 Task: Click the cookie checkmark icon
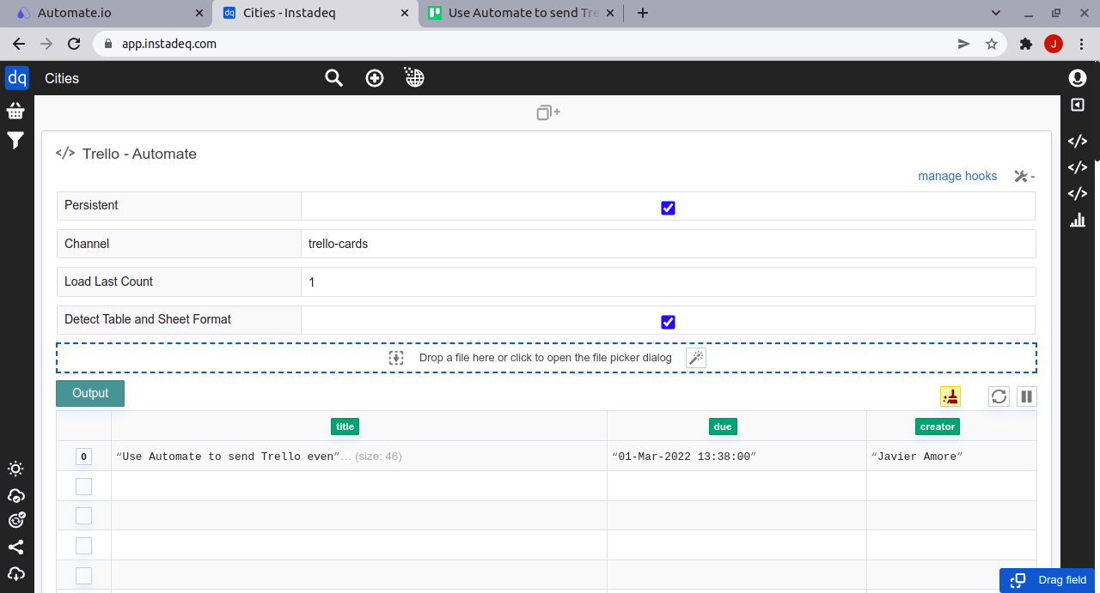16,520
